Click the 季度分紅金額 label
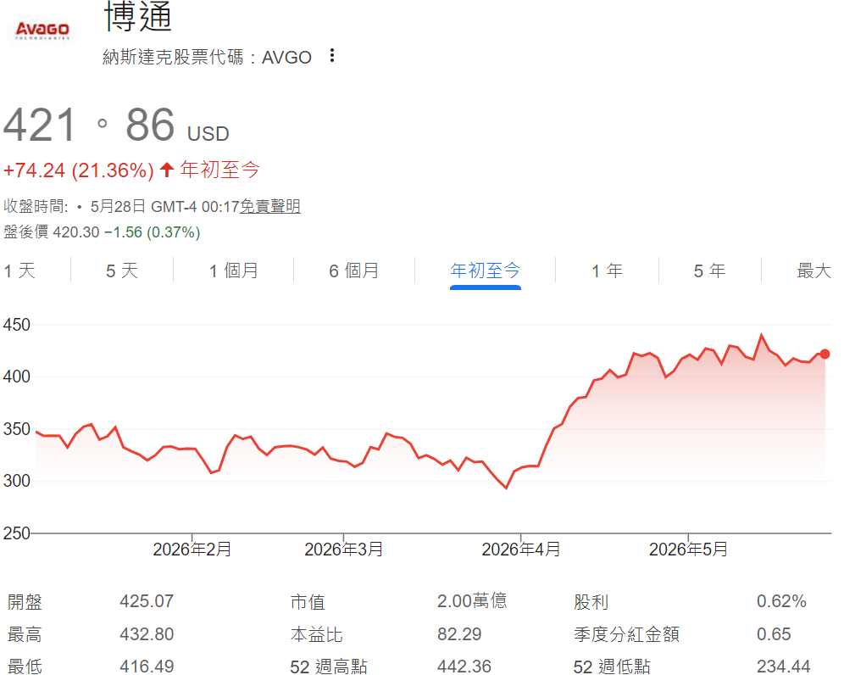The image size is (844, 675). coord(626,634)
